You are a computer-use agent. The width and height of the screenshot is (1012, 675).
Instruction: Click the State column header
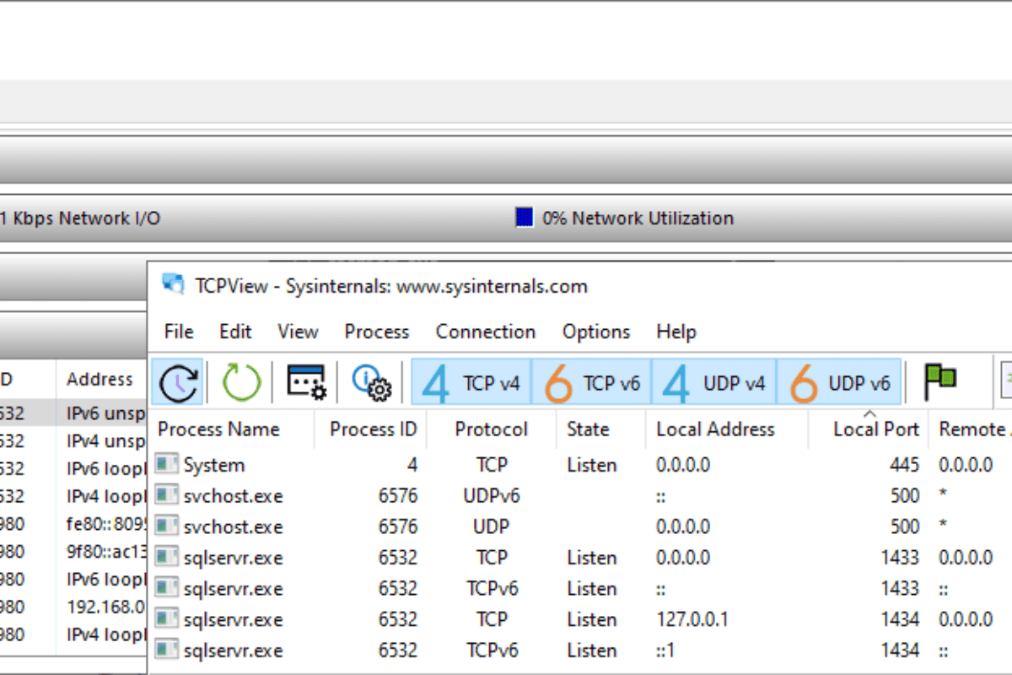(x=588, y=429)
